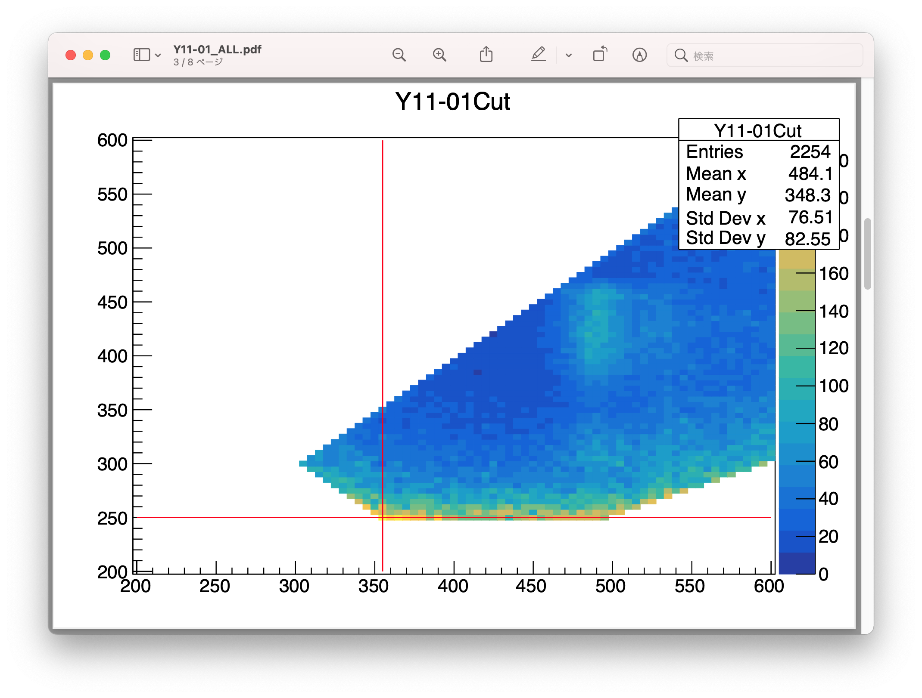Click the dark blue color bar bottom segment

tap(797, 563)
